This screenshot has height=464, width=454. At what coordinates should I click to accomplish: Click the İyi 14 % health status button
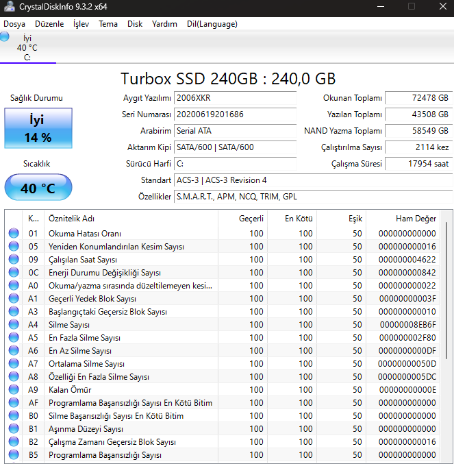point(38,128)
